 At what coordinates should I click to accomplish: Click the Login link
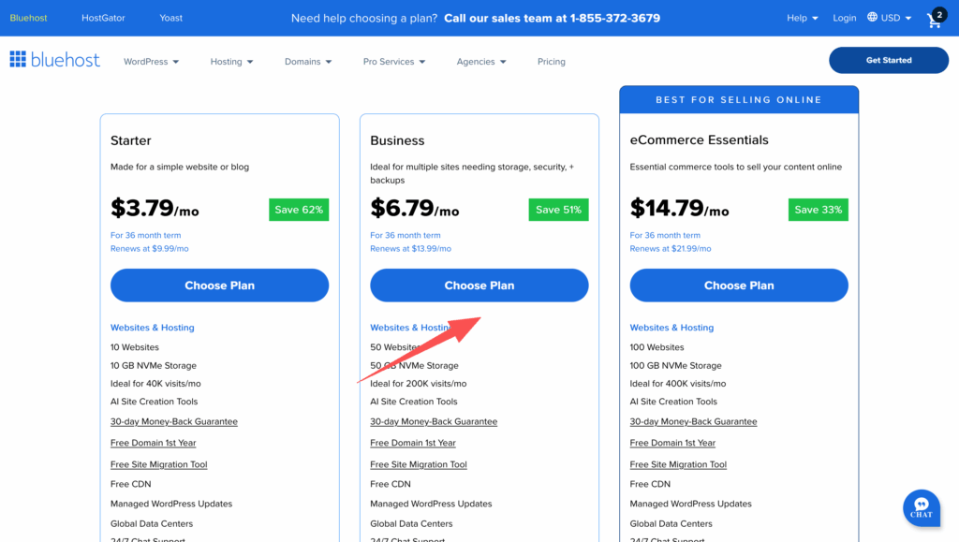click(844, 18)
